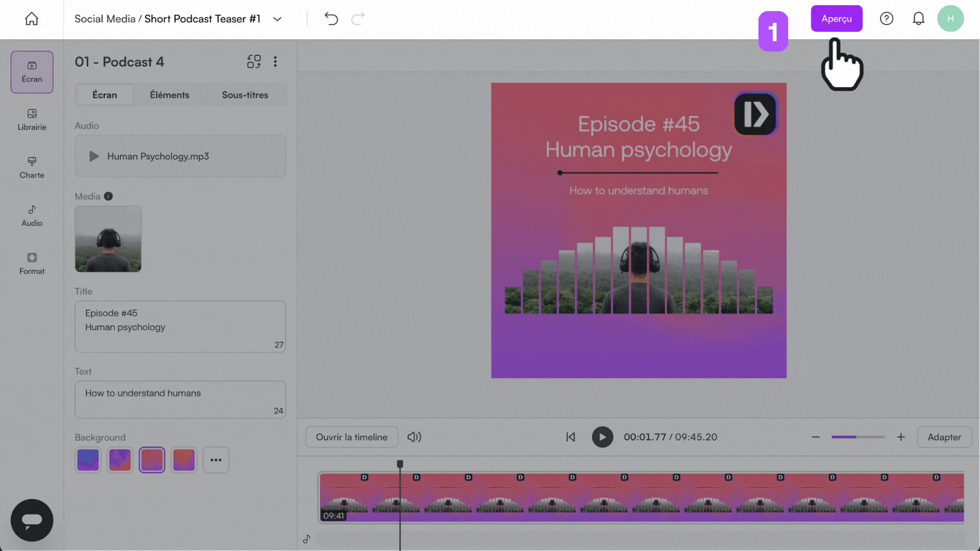The height and width of the screenshot is (551, 980).
Task: Show more background options via ellipsis
Action: click(x=216, y=460)
